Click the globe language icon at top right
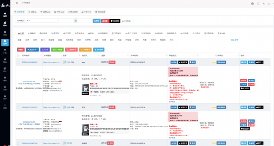 pyautogui.click(x=252, y=3)
